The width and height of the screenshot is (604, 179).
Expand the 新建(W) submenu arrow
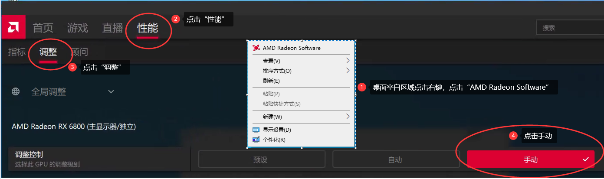(x=348, y=117)
